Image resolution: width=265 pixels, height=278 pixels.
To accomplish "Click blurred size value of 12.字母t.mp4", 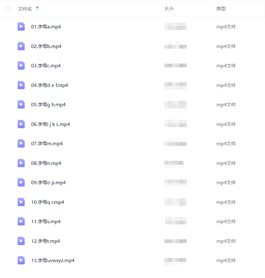I will coord(176,241).
